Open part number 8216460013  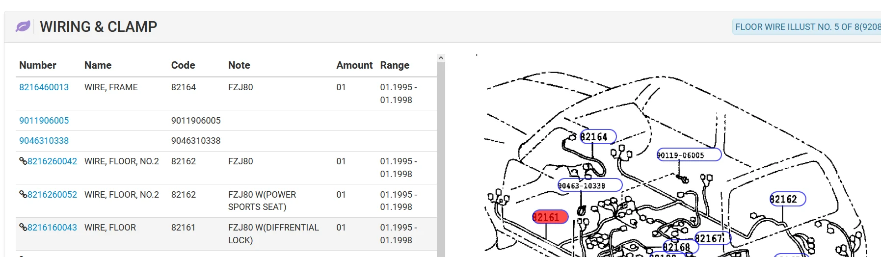tap(44, 87)
